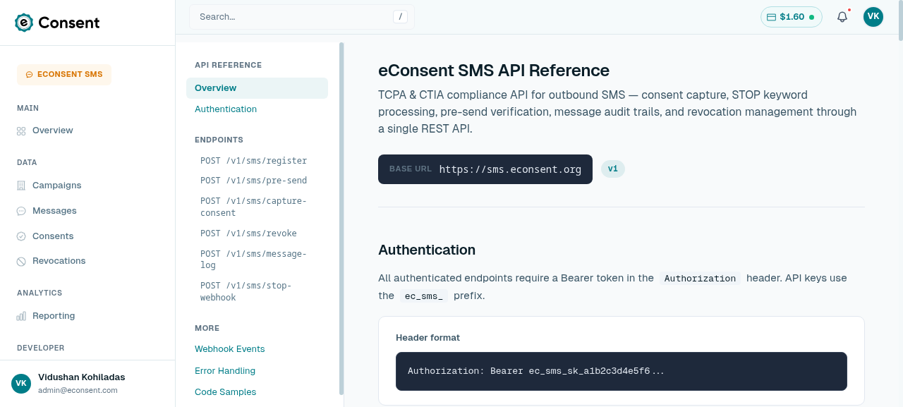Click the Revocations slashed-circle icon
The image size is (903, 407).
[x=21, y=260]
